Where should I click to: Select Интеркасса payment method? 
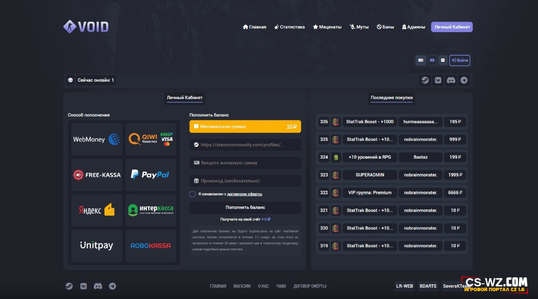pyautogui.click(x=150, y=210)
